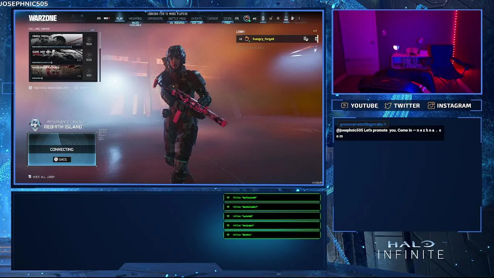This screenshot has width=494, height=278.
Task: Switch to the WEAPONS tab
Action: tap(135, 19)
